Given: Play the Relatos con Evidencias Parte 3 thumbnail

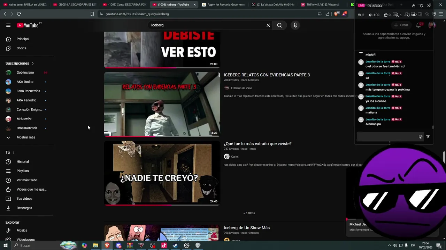Looking at the screenshot, I should [162, 104].
